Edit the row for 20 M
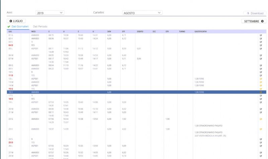Screen dimensions: 268x159 coord(261,109)
